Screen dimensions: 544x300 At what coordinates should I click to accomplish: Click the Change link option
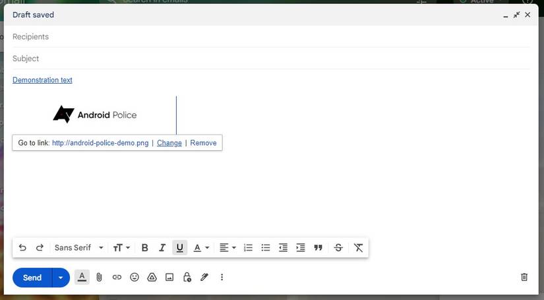pos(169,143)
